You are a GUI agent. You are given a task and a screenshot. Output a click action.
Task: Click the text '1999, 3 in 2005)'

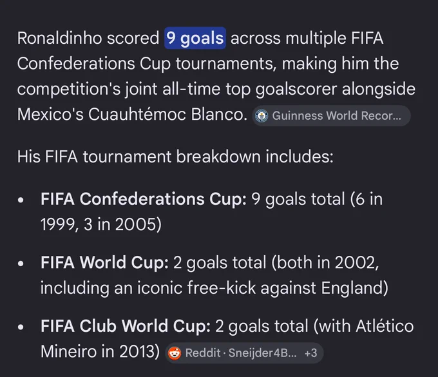pyautogui.click(x=101, y=224)
